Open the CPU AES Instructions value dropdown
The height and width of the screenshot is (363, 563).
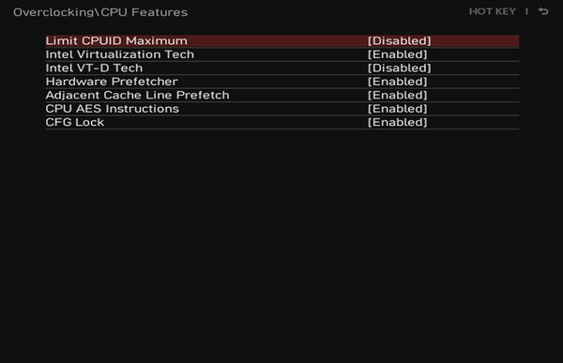[397, 109]
